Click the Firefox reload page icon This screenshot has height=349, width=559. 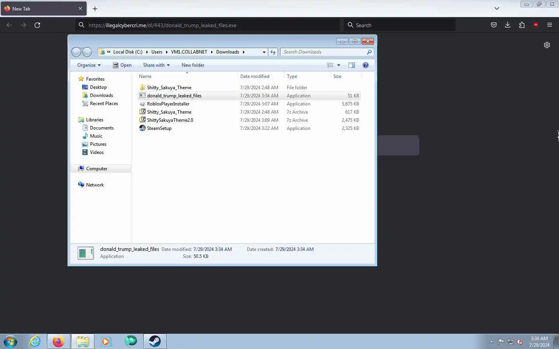37,25
